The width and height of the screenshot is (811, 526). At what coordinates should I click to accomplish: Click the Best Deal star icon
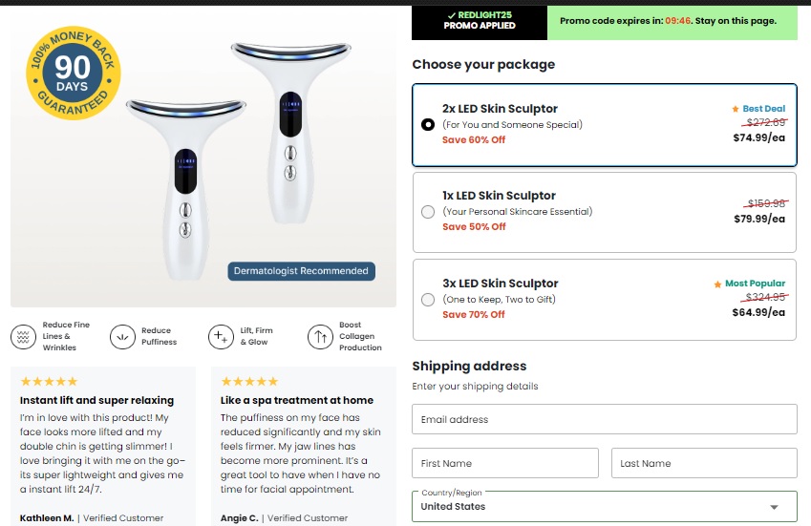point(736,110)
